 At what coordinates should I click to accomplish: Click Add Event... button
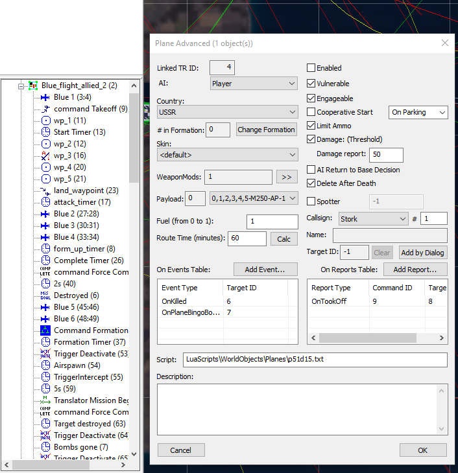pos(265,270)
